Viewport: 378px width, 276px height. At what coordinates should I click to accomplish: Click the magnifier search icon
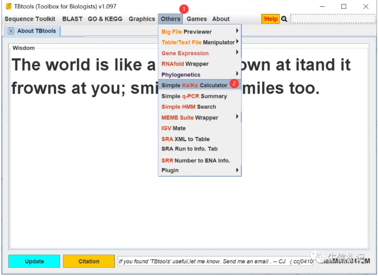tap(284, 19)
